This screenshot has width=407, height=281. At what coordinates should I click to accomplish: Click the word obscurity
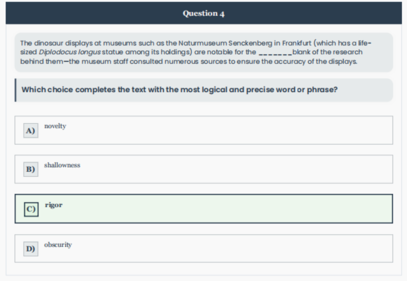[x=58, y=245]
